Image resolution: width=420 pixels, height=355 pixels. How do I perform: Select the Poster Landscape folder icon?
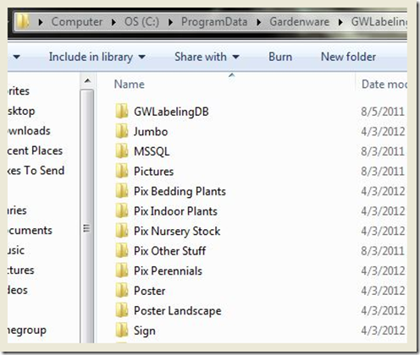coord(122,310)
